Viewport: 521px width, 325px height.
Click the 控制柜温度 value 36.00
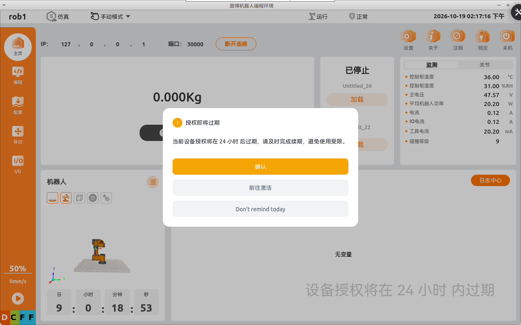pos(492,77)
